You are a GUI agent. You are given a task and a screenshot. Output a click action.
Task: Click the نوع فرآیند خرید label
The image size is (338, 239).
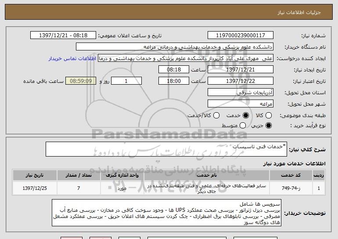308,125
